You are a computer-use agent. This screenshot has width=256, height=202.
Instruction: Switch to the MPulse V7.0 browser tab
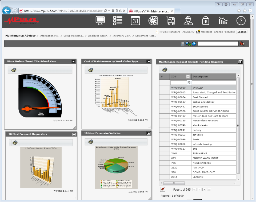tap(151, 11)
